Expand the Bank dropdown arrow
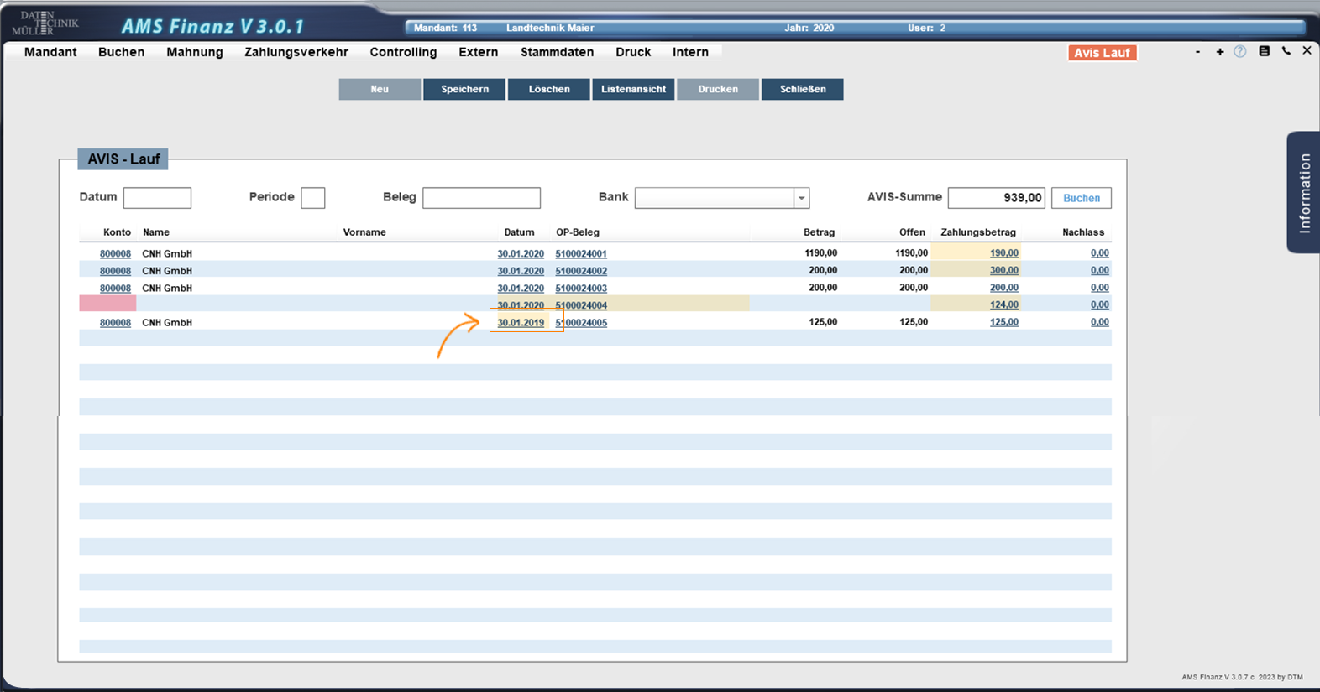The image size is (1320, 692). pos(801,198)
